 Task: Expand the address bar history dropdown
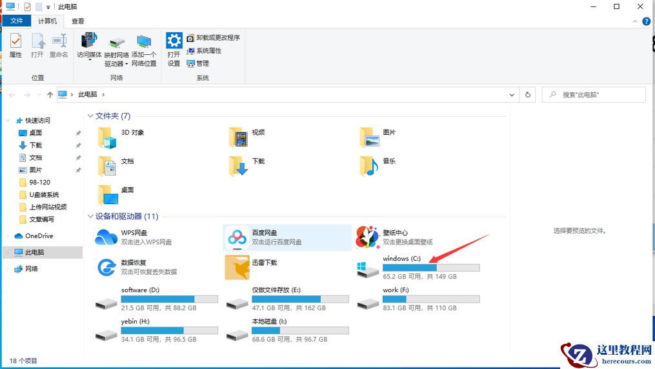[x=512, y=95]
